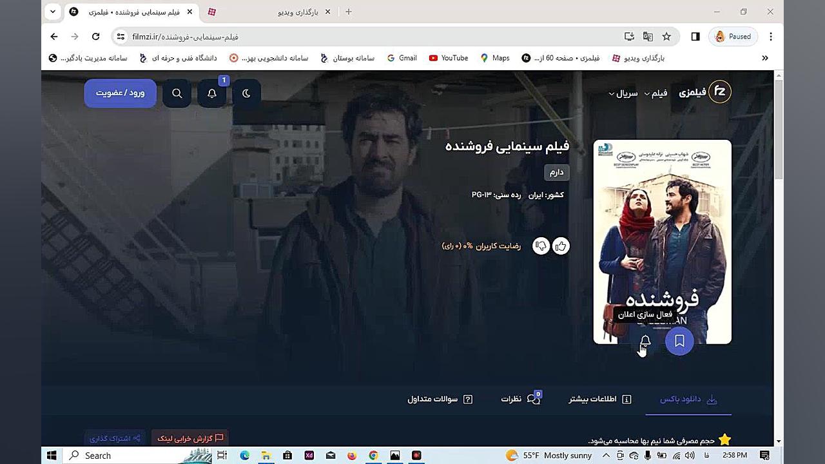Viewport: 825px width, 464px height.
Task: Show more bookmarks chevron
Action: (x=765, y=58)
